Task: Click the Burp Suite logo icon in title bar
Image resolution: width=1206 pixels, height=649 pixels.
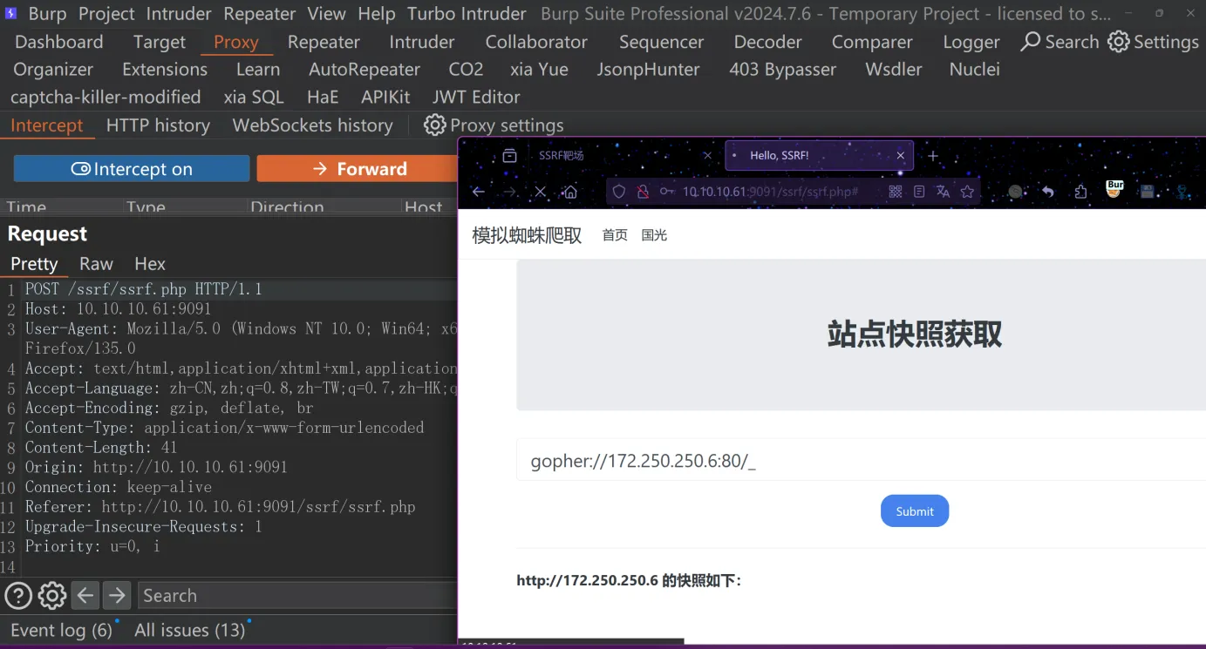Action: (x=11, y=13)
